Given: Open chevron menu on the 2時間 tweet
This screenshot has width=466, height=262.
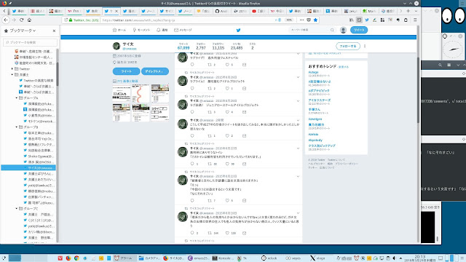Looking at the screenshot, I should tap(298, 120).
